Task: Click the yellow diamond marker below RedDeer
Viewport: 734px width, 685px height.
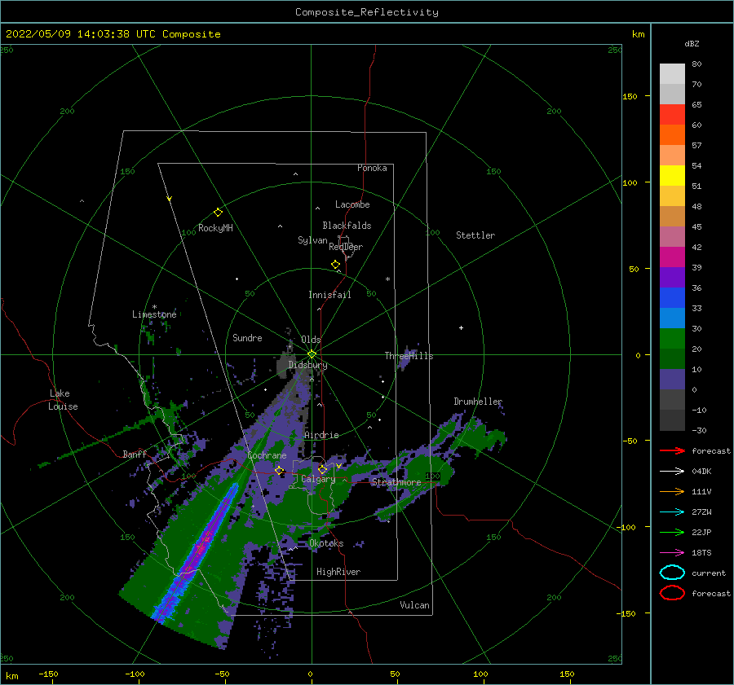Action: (335, 265)
